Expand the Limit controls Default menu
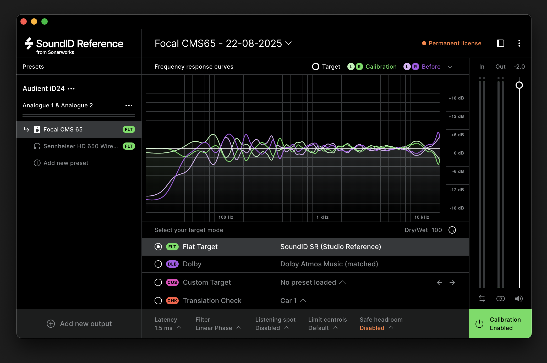This screenshot has height=363, width=547. point(335,327)
